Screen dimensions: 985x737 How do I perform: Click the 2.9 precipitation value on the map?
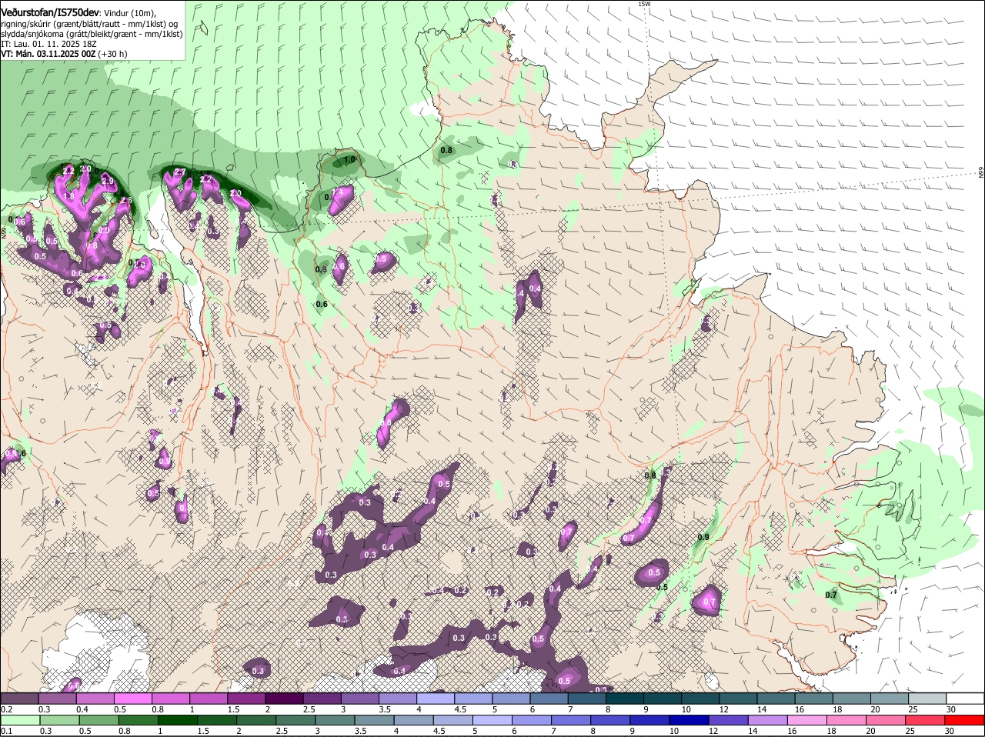109,181
